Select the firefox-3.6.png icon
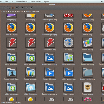Screen dimensions: 104x104 (x=11, y=28)
